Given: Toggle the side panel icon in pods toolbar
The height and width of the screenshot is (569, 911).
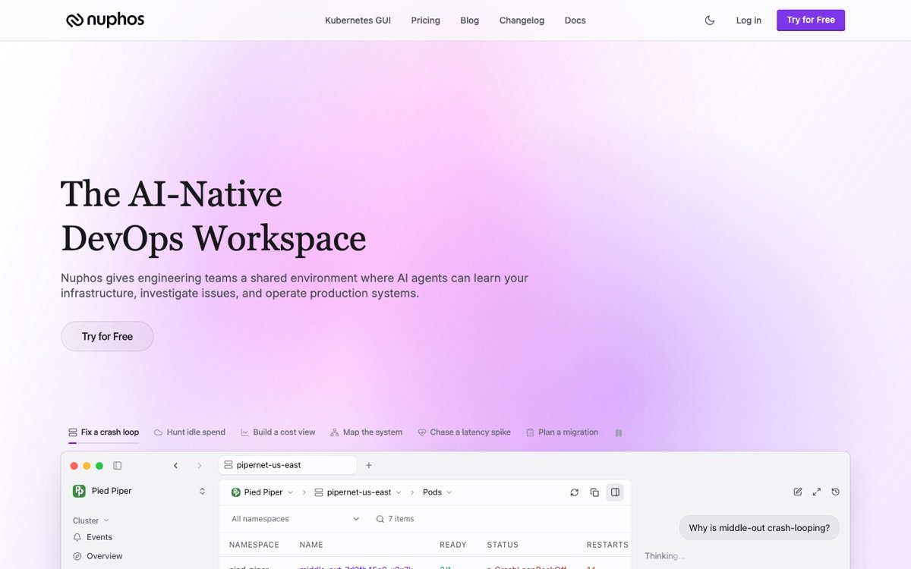Looking at the screenshot, I should pyautogui.click(x=615, y=492).
